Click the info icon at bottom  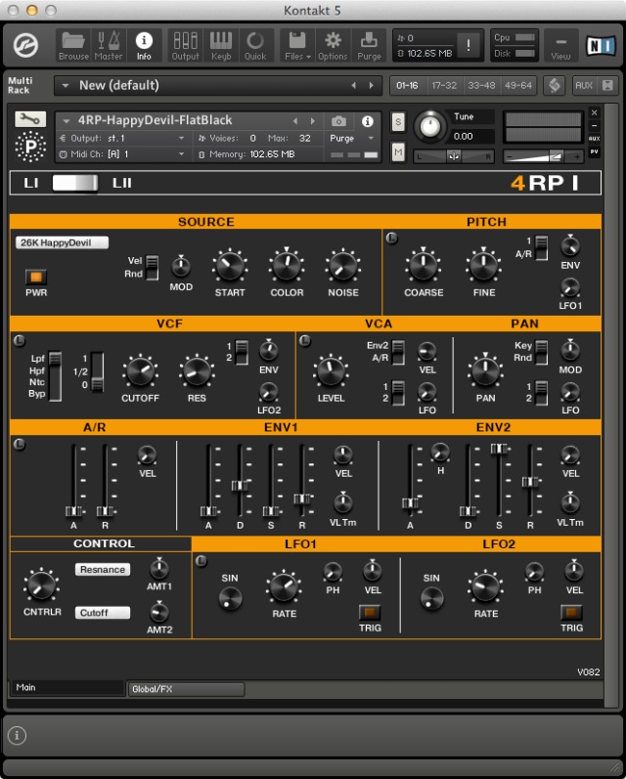tap(17, 735)
